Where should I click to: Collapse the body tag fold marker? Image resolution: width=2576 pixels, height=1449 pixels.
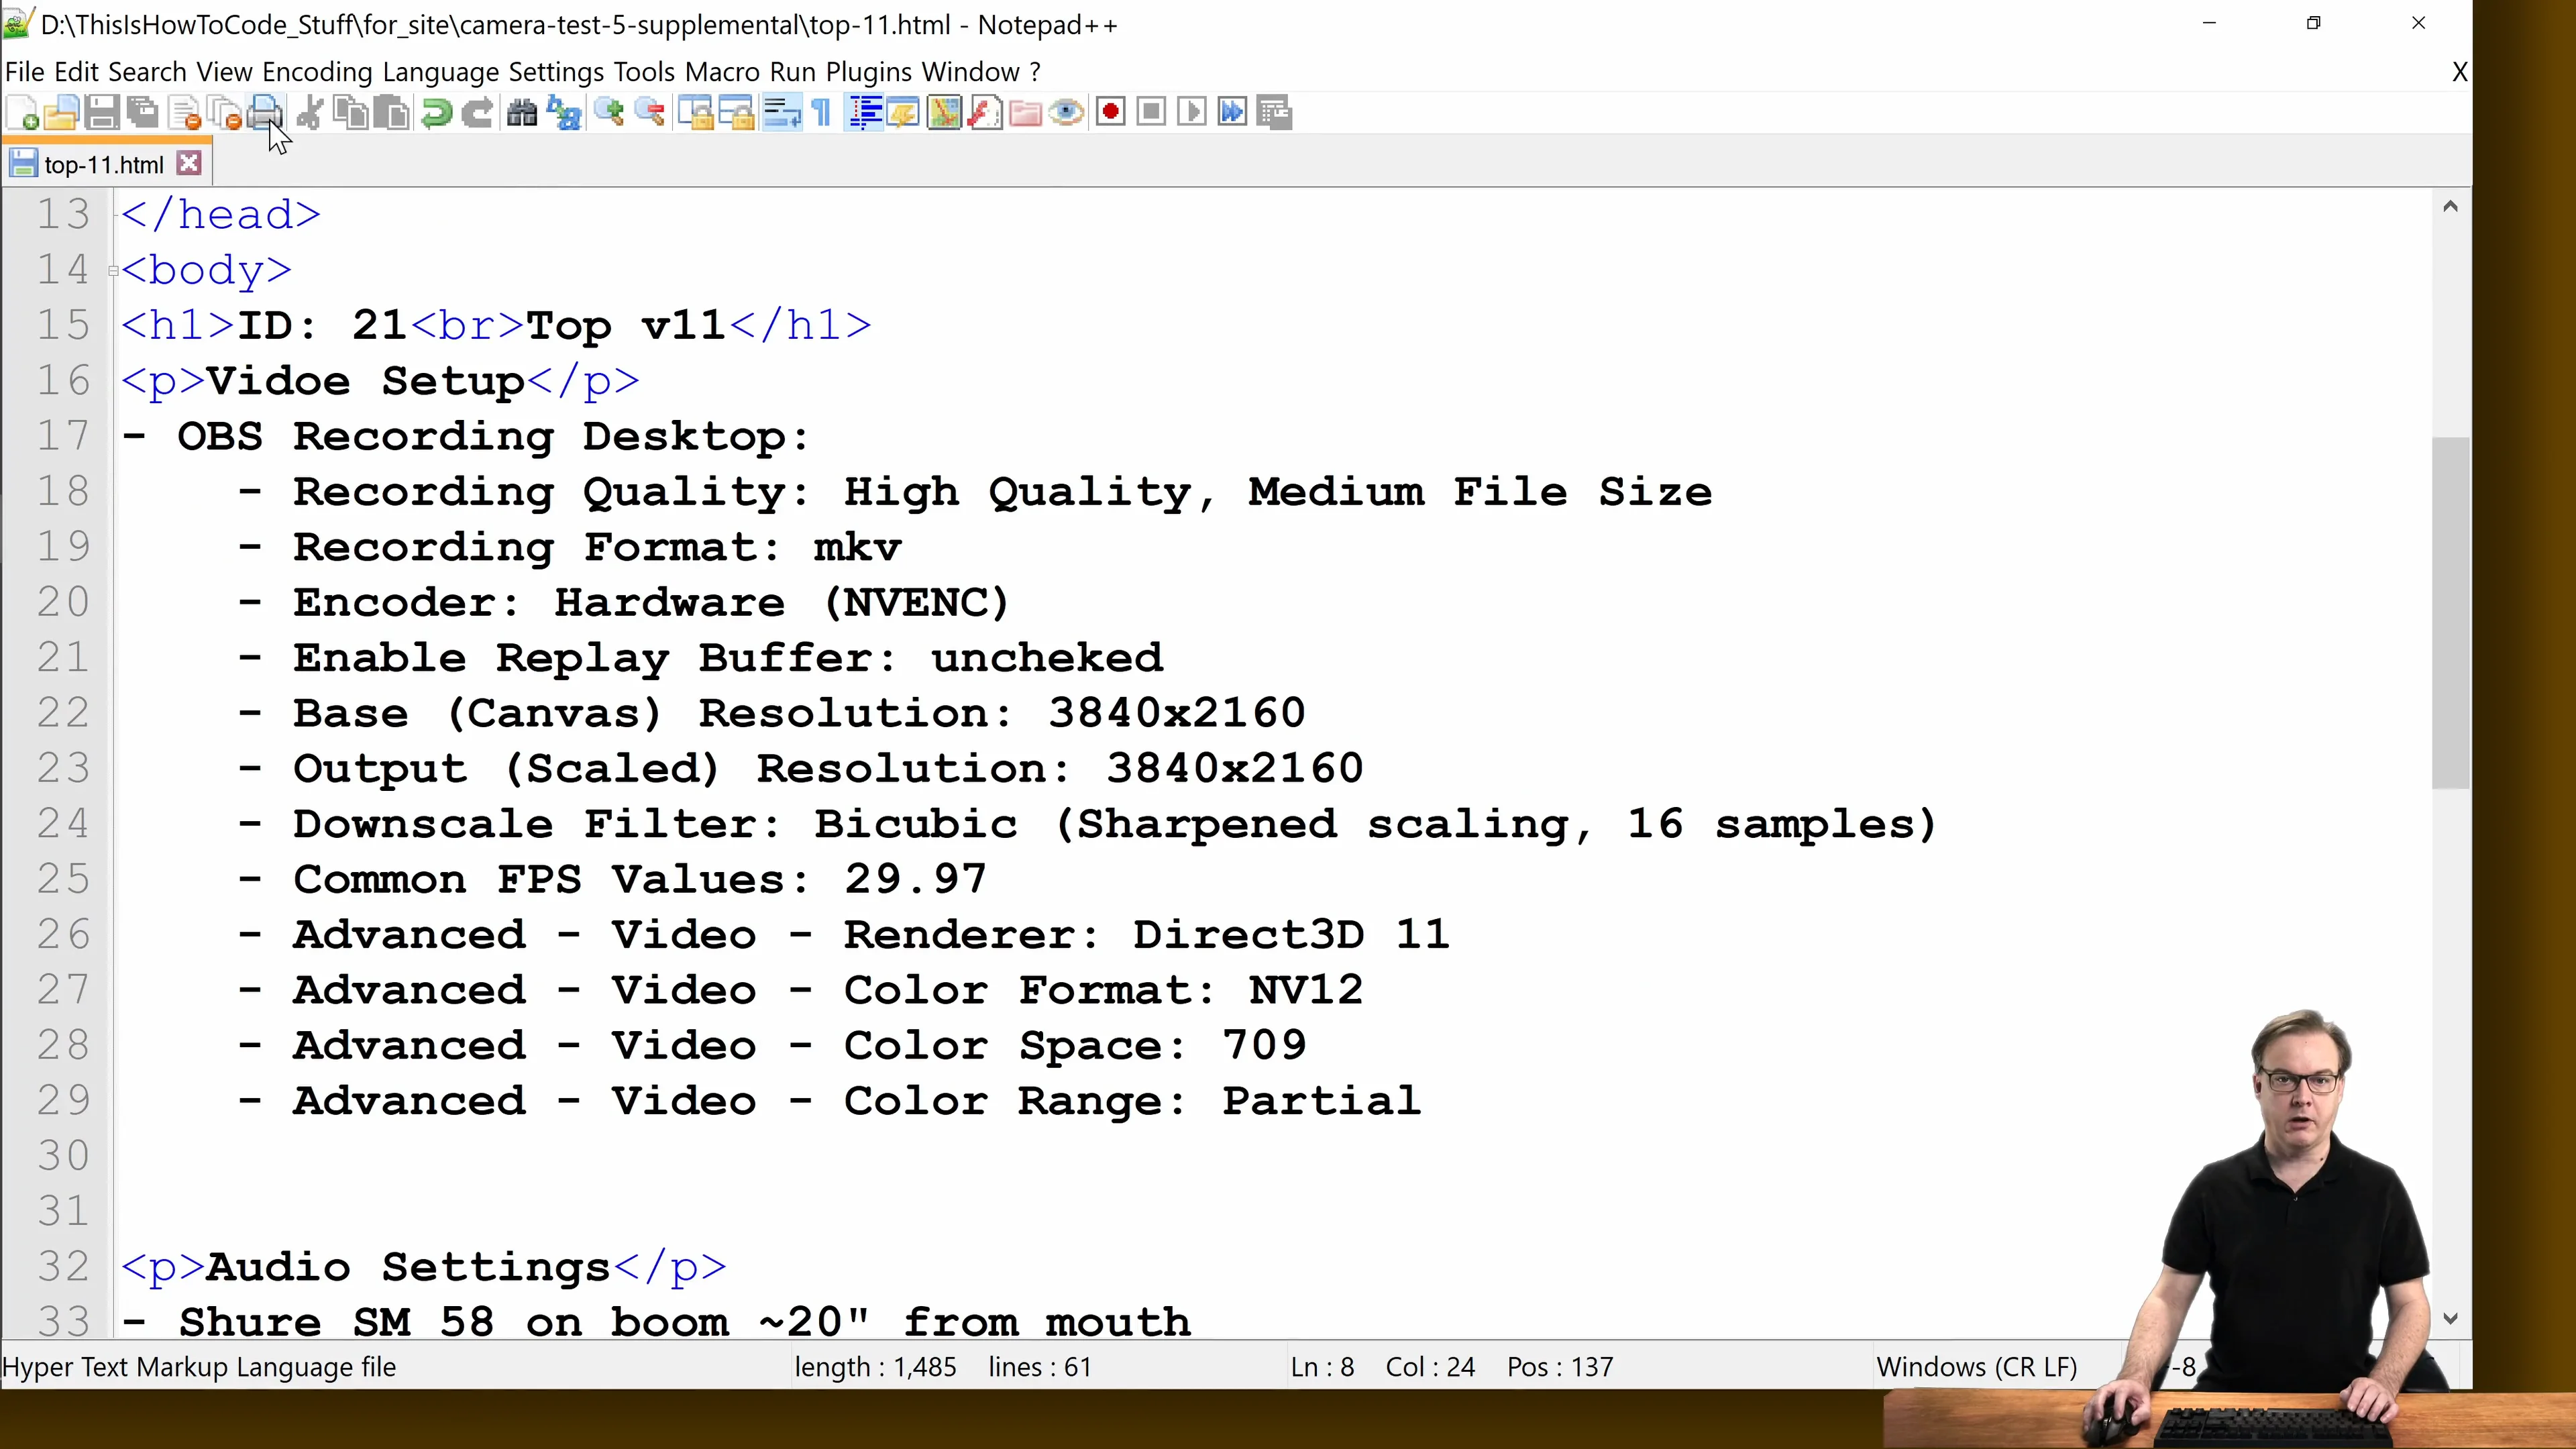(113, 270)
